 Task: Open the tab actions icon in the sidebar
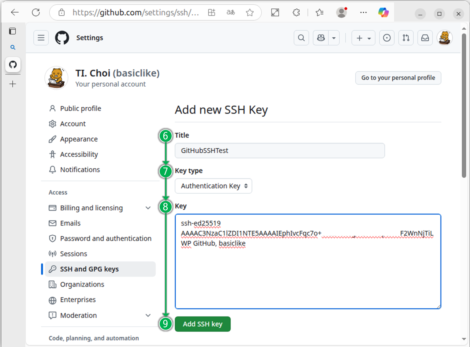(13, 31)
